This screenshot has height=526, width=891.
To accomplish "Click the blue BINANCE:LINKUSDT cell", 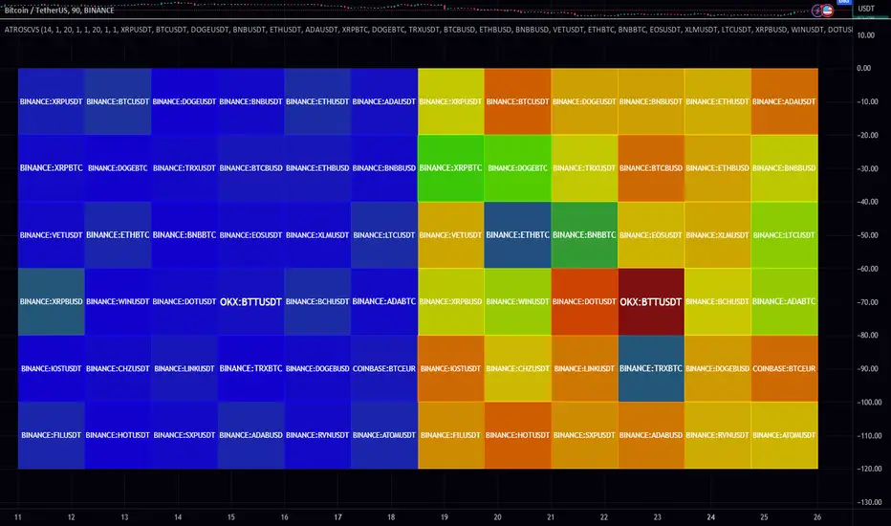I will click(x=185, y=368).
